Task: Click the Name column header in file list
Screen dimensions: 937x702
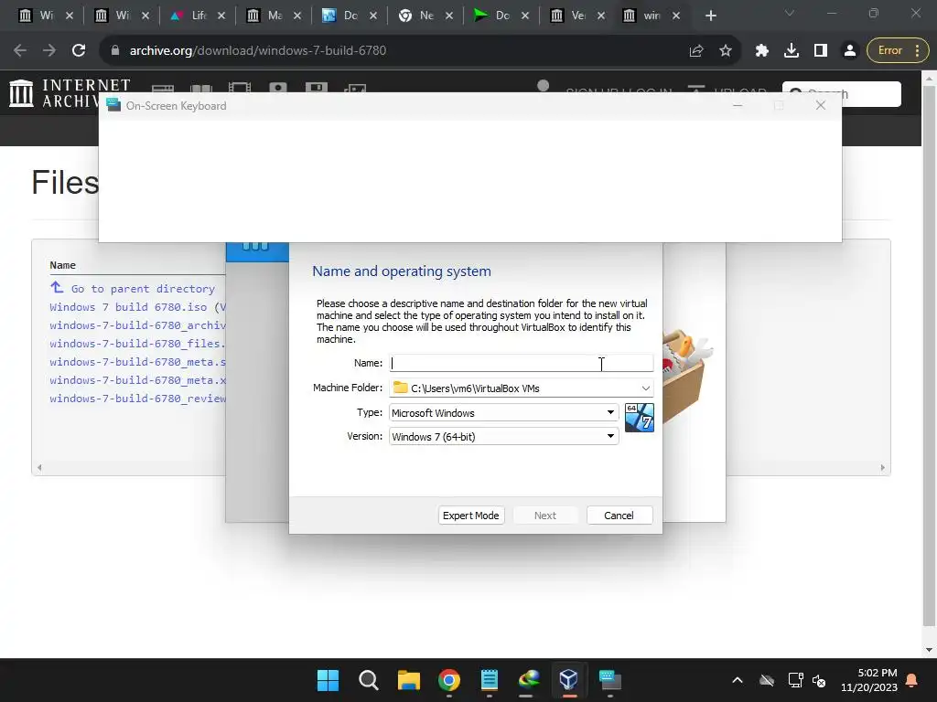Action: [x=63, y=265]
